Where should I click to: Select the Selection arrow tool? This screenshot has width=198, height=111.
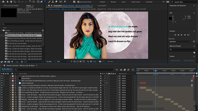[x=8, y=2]
